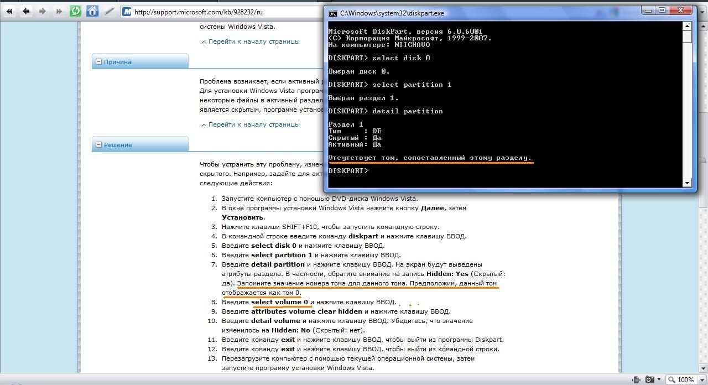
Task: Click first Перейти к началу страницы link
Action: point(254,41)
